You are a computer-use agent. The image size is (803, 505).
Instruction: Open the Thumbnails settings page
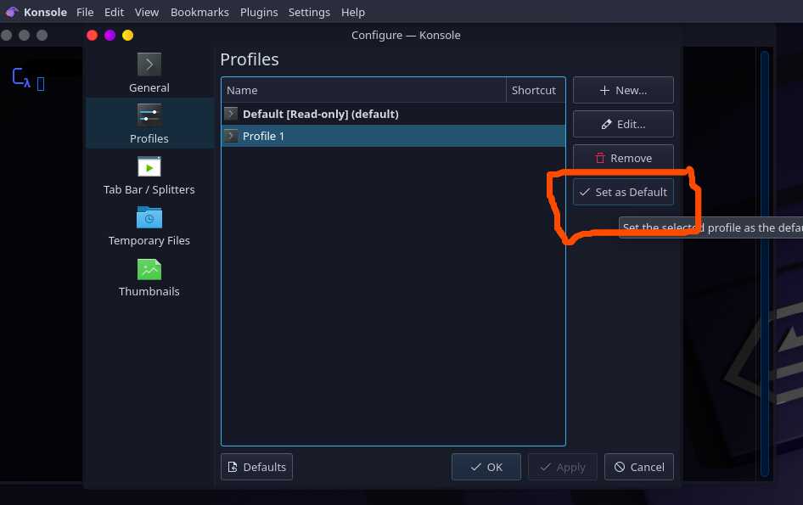click(x=149, y=277)
